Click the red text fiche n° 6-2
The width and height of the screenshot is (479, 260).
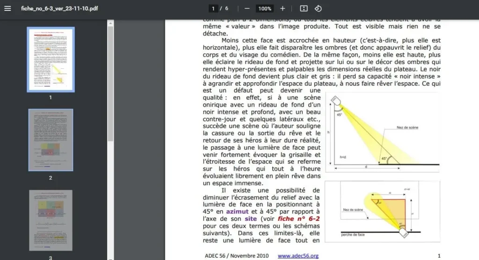pyautogui.click(x=299, y=219)
